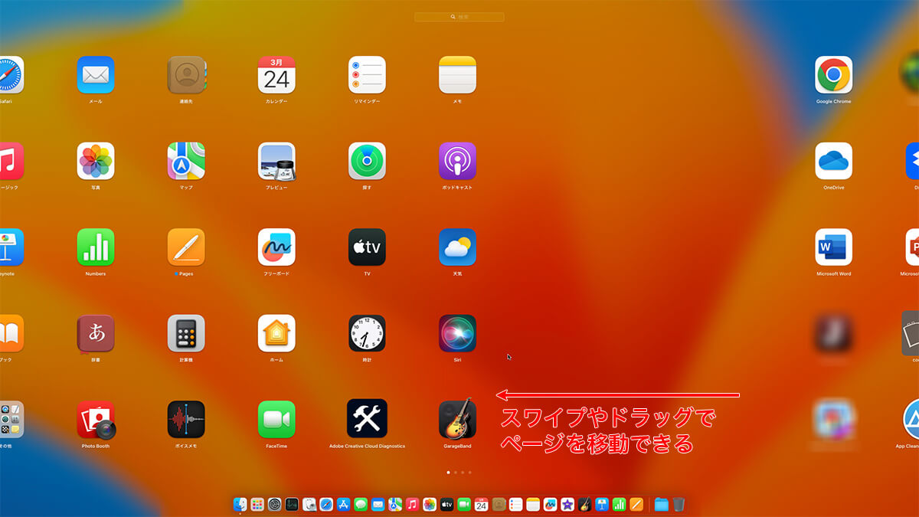The image size is (919, 517).
Task: Click FaceTime icon in the Dock
Action: pyautogui.click(x=464, y=504)
